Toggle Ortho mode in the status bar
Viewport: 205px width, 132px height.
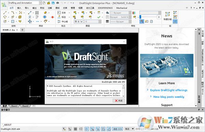pos(81,129)
